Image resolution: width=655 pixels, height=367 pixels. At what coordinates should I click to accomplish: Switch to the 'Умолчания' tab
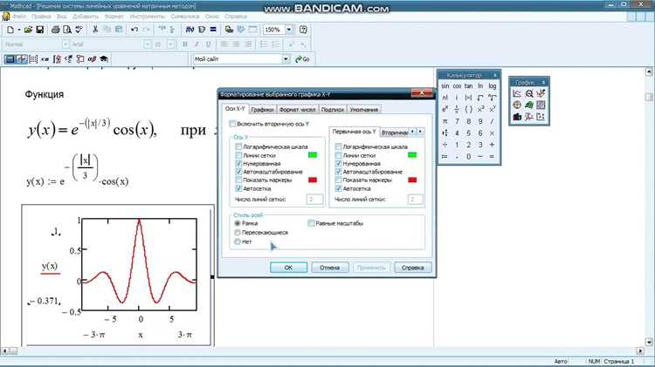[x=364, y=110]
